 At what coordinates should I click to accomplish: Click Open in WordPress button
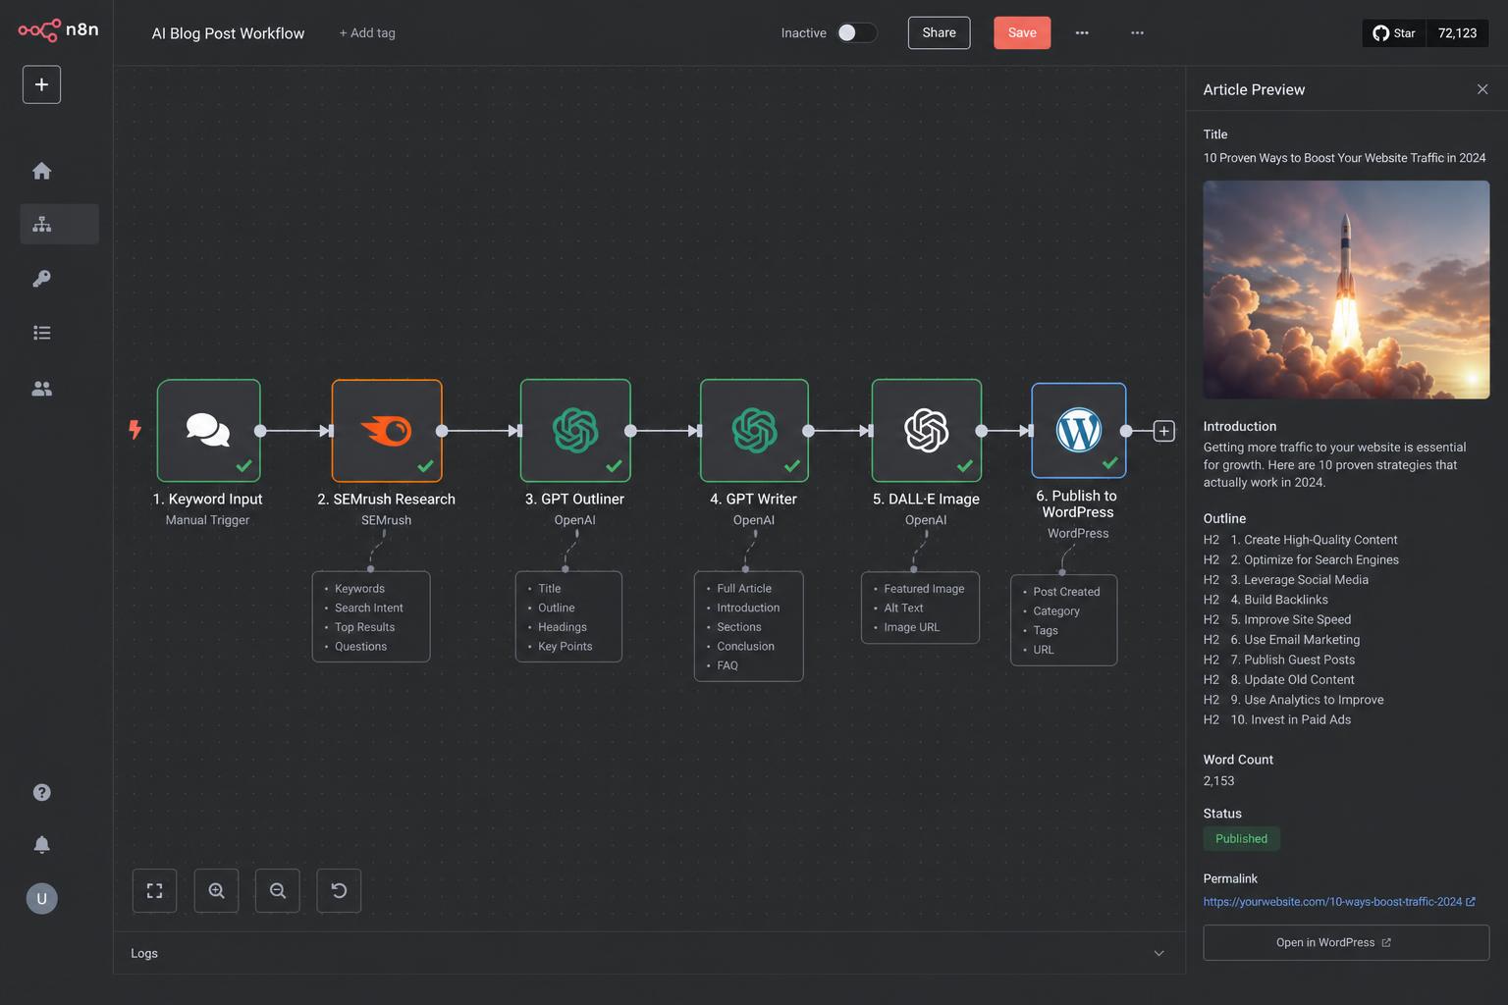click(x=1346, y=942)
